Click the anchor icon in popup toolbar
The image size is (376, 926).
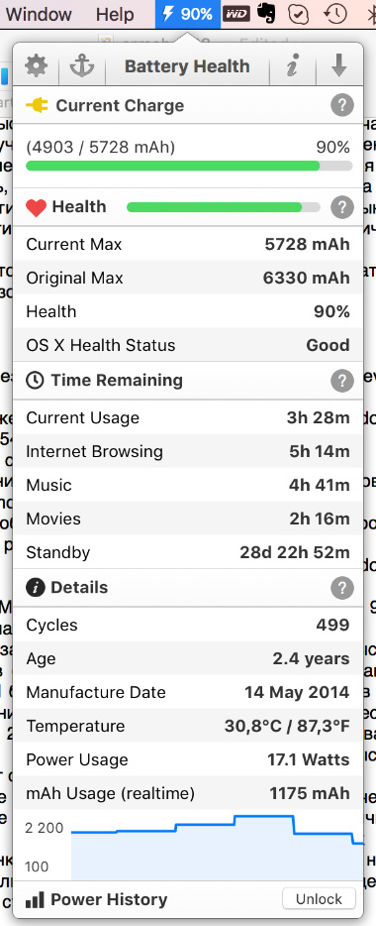coord(82,66)
